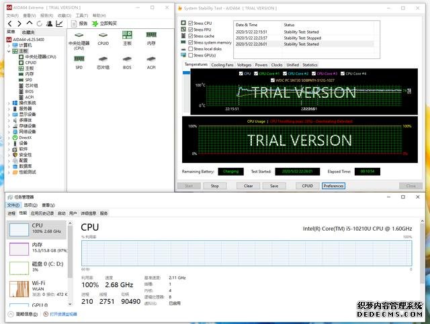This screenshot has height=324, width=430.
Task: Enable the Stress local disks checkbox
Action: coord(191,49)
